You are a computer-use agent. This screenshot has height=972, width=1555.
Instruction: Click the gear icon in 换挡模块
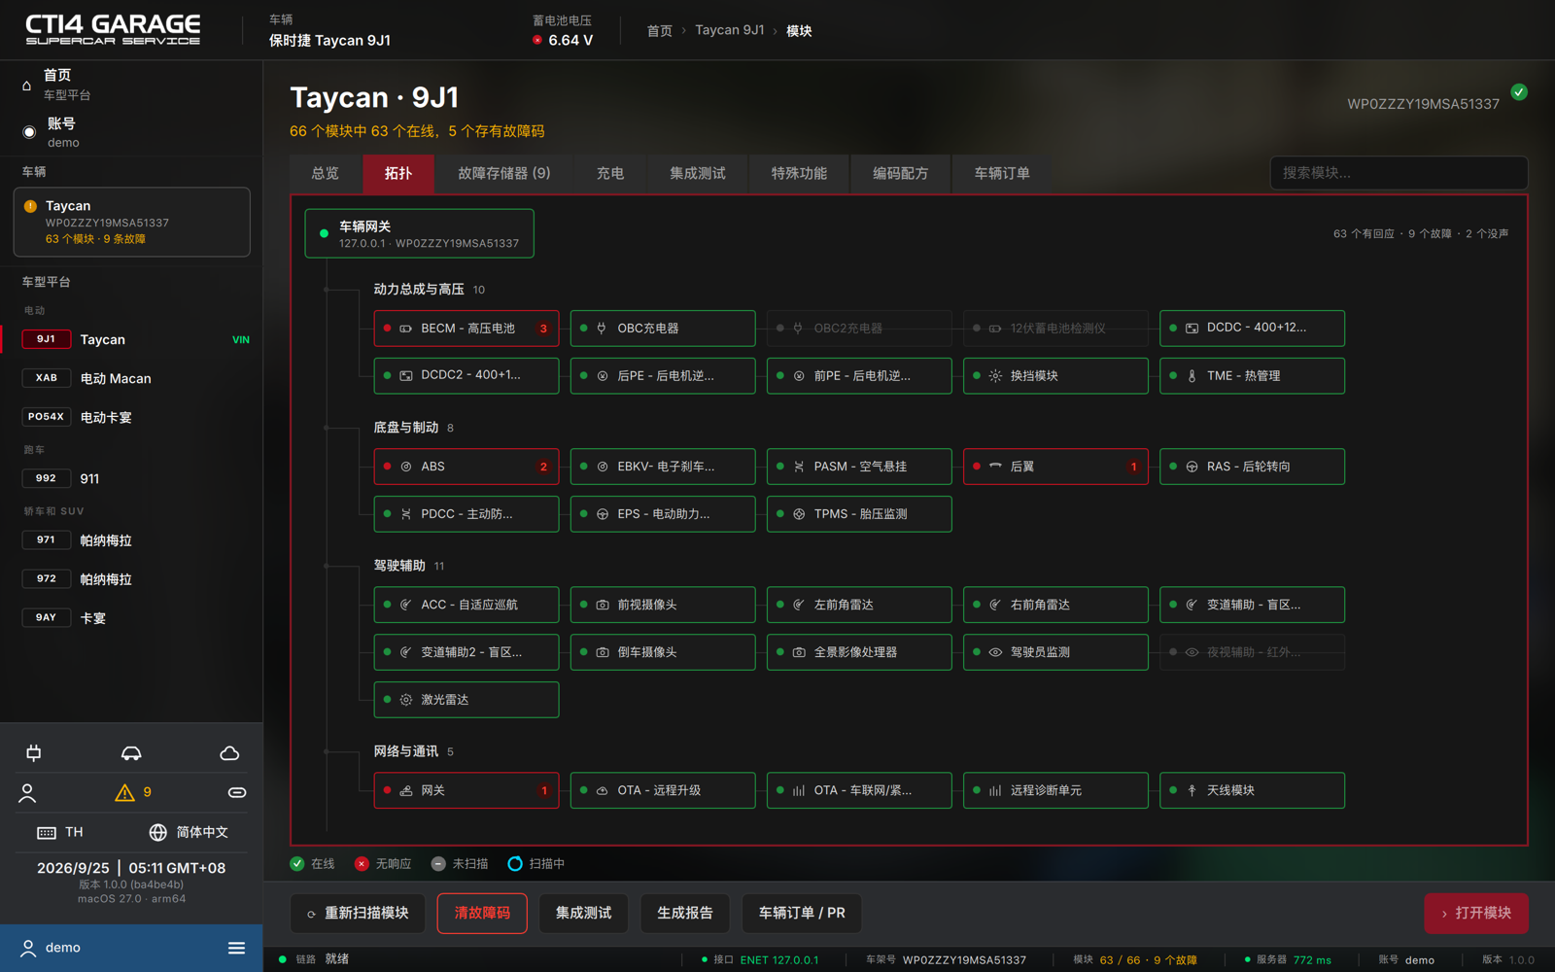(x=995, y=376)
